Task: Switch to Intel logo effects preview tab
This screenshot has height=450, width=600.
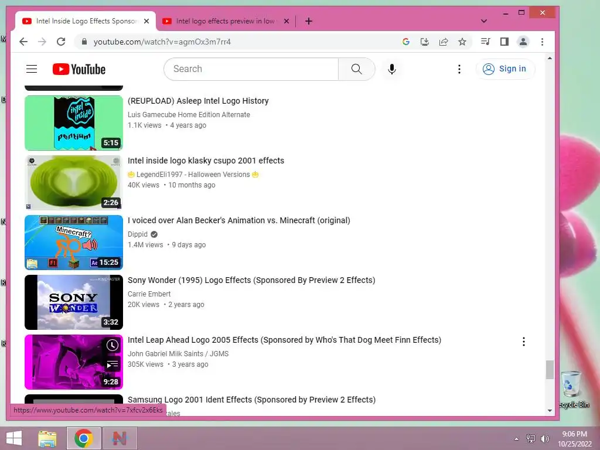Action: 226,21
